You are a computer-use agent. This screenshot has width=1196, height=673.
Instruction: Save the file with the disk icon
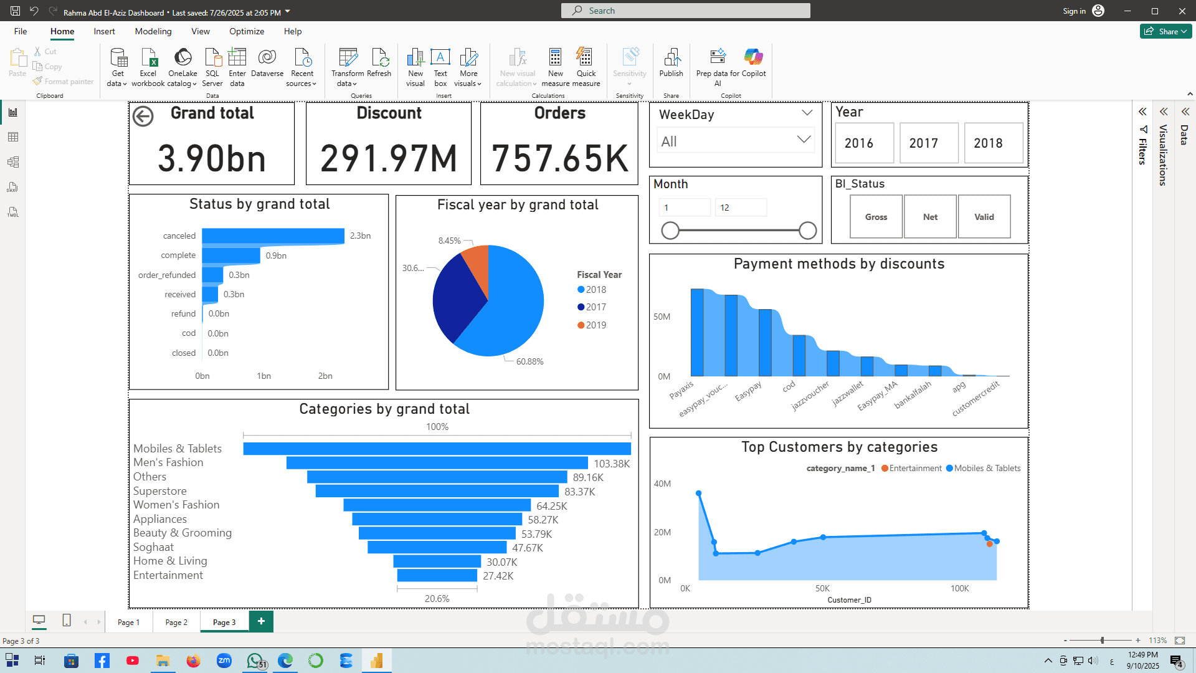[15, 11]
